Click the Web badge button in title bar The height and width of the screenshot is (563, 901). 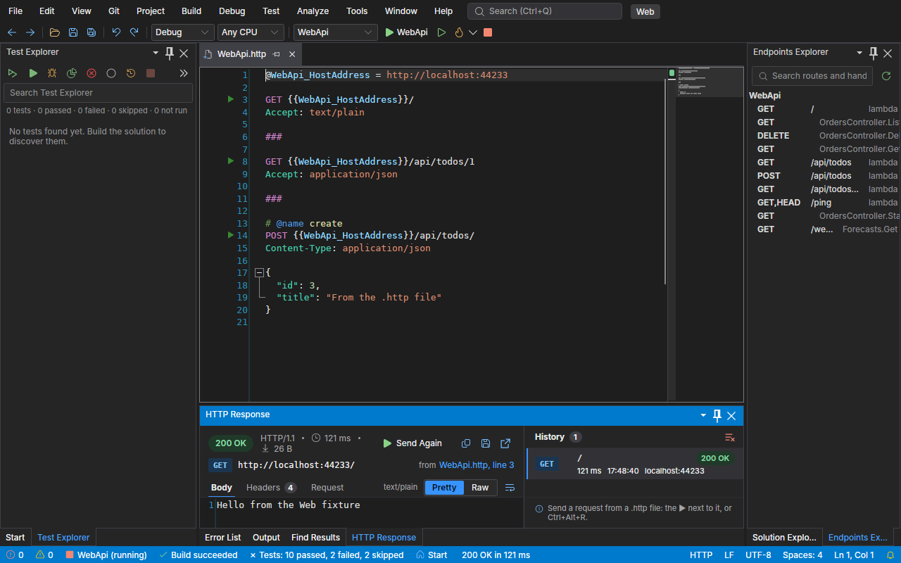coord(645,11)
